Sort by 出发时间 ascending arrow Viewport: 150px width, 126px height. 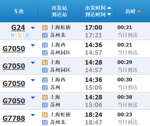109,8
